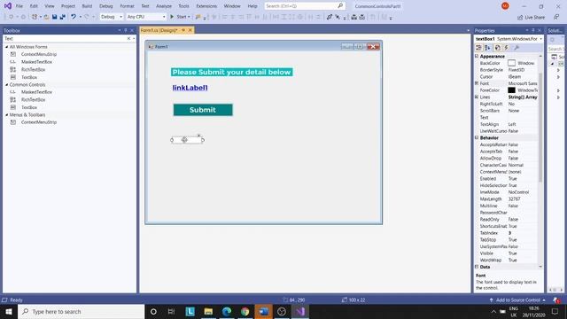Click the Toolbox search field containing Text

[65, 38]
